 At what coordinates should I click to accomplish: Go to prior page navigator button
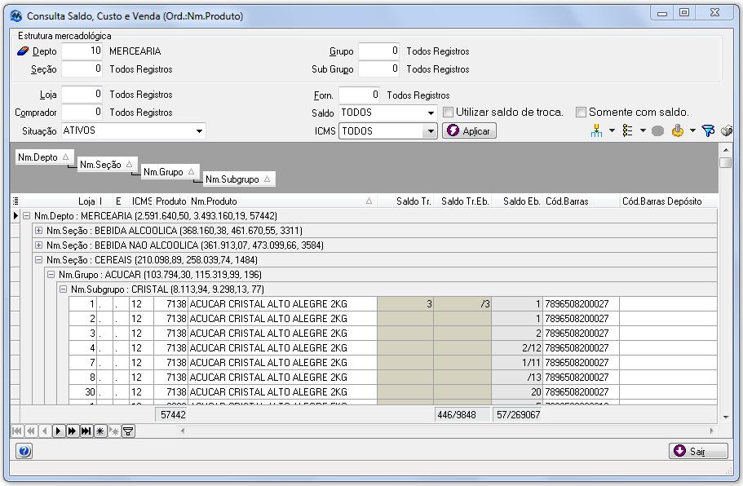[x=31, y=431]
